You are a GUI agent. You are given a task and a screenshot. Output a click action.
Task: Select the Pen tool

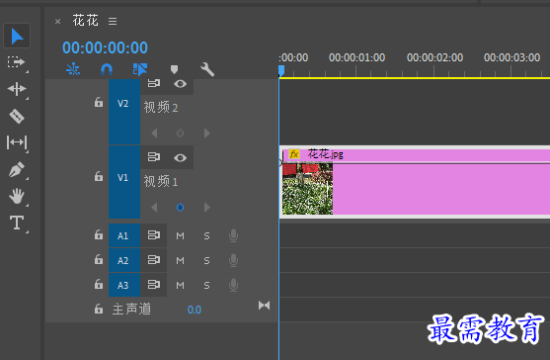click(x=17, y=170)
